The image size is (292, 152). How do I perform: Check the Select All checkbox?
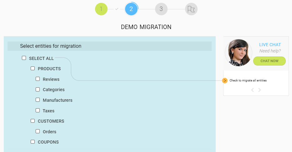point(24,58)
